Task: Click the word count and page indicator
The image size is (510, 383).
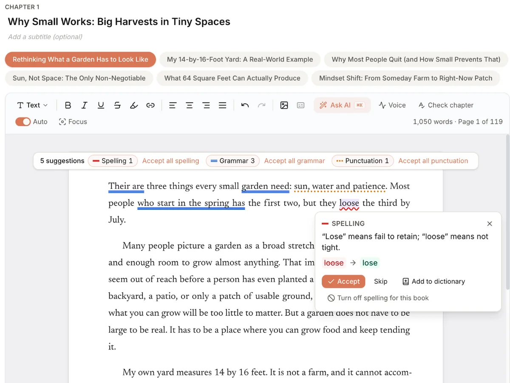Action: coord(458,122)
